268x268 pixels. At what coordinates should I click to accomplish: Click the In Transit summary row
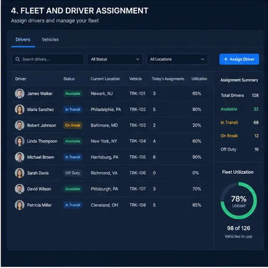(239, 122)
